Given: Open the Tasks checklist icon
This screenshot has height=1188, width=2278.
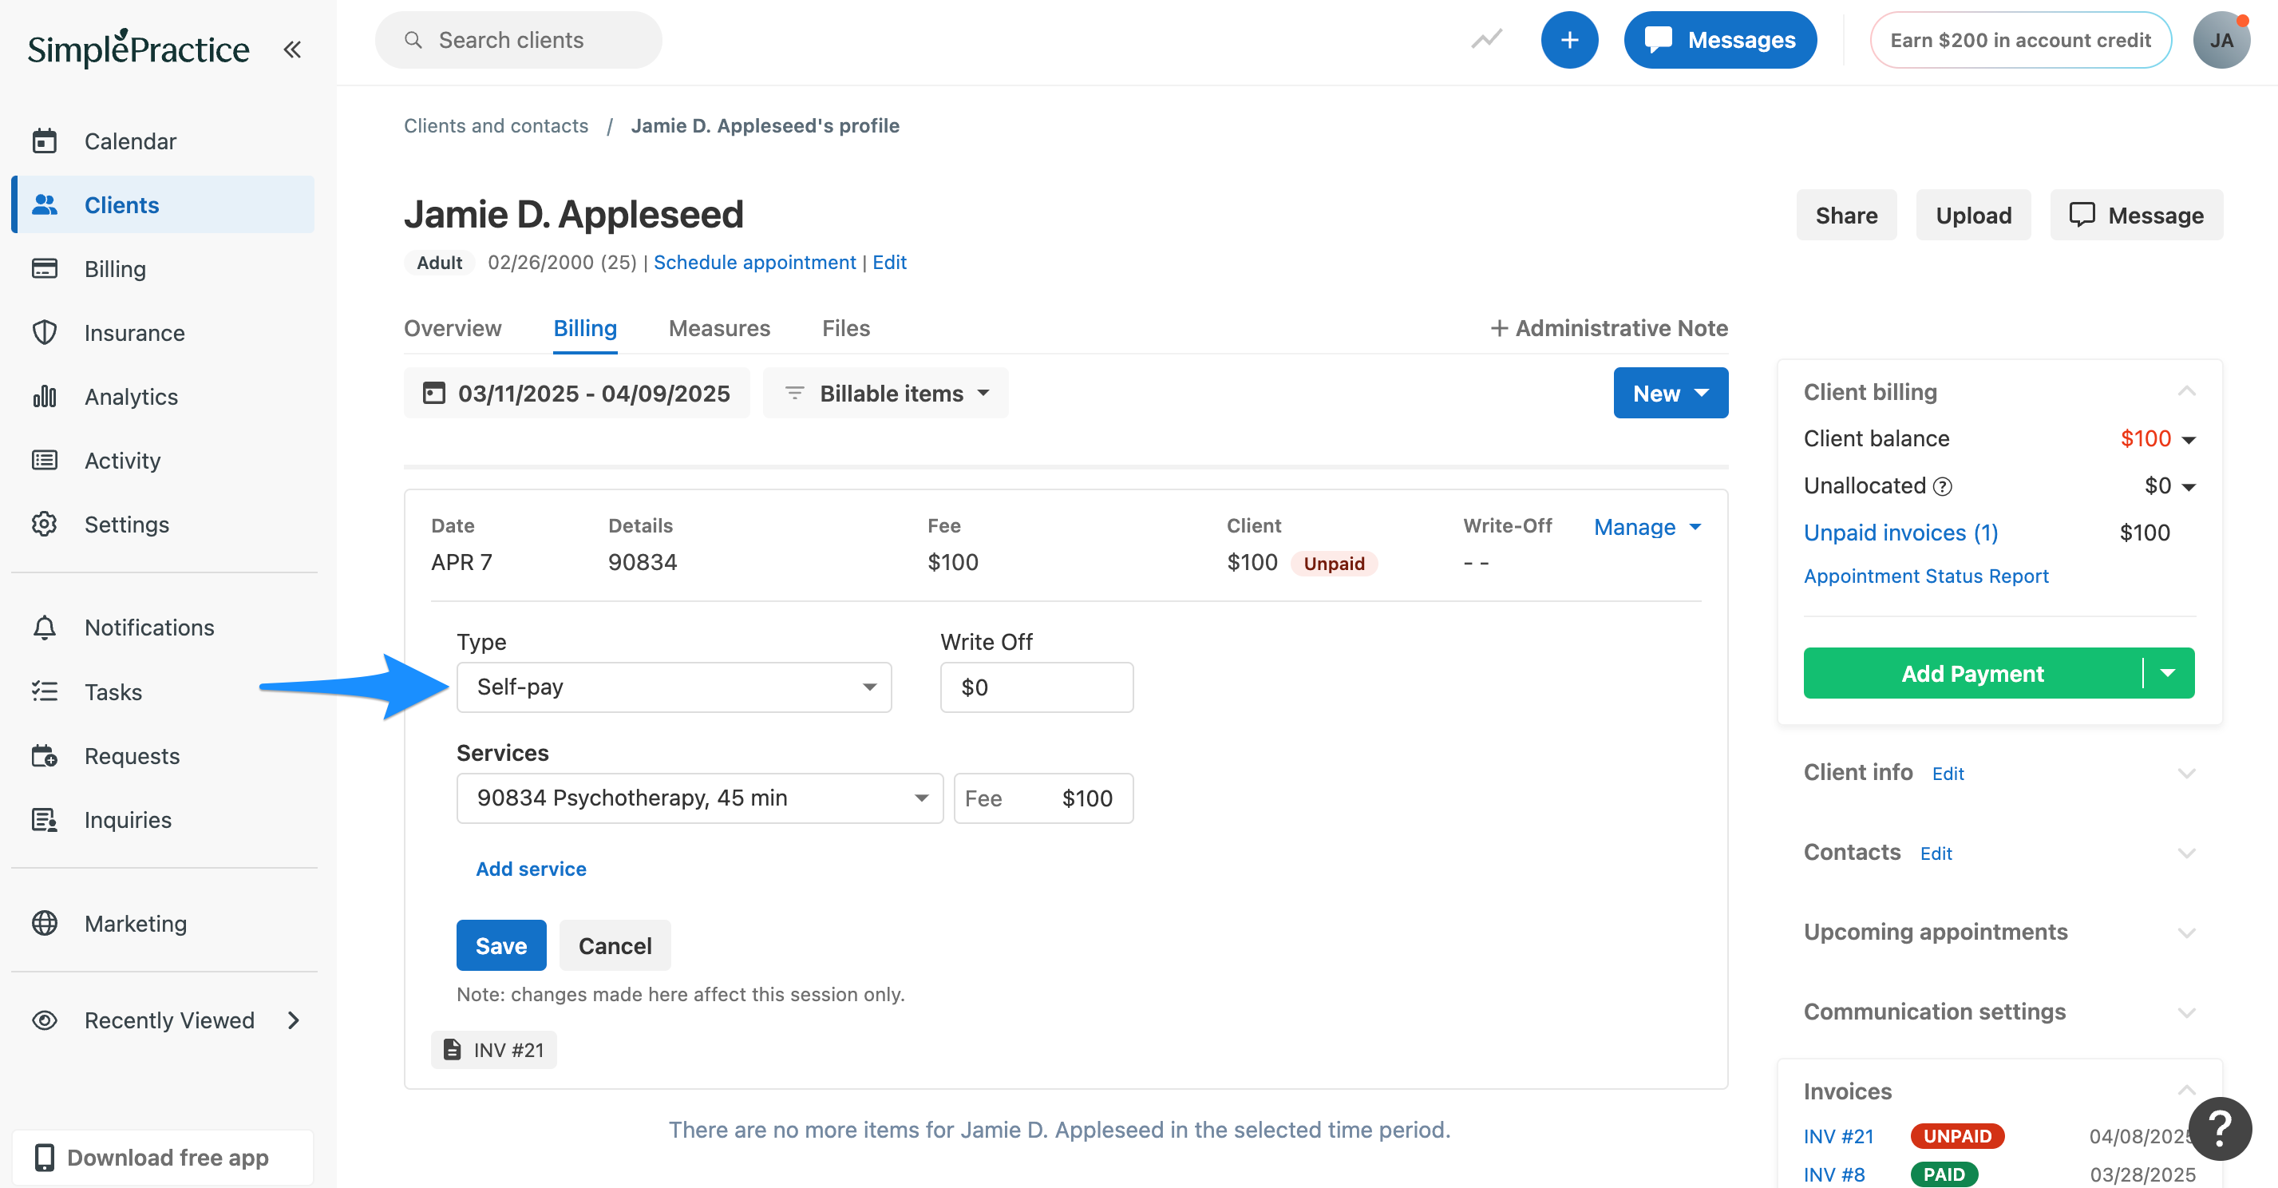Looking at the screenshot, I should (44, 691).
